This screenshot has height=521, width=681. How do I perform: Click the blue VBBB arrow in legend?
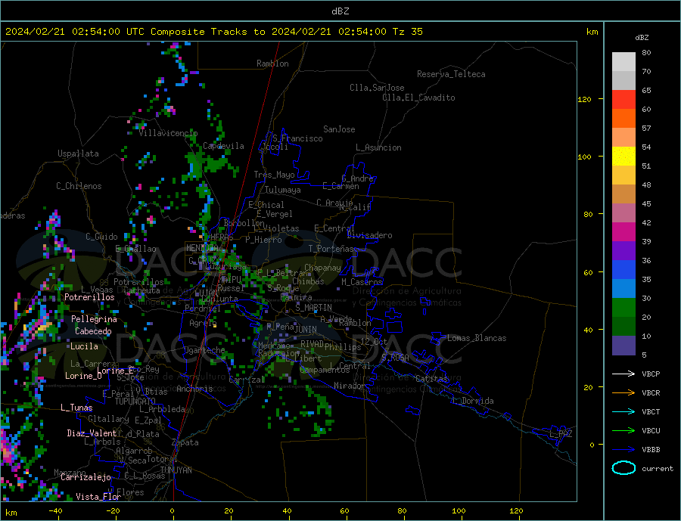coord(623,450)
